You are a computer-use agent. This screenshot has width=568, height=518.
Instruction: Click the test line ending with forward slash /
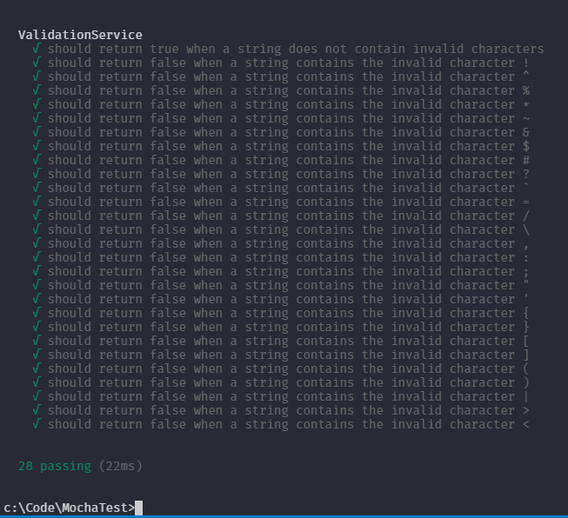tap(281, 216)
